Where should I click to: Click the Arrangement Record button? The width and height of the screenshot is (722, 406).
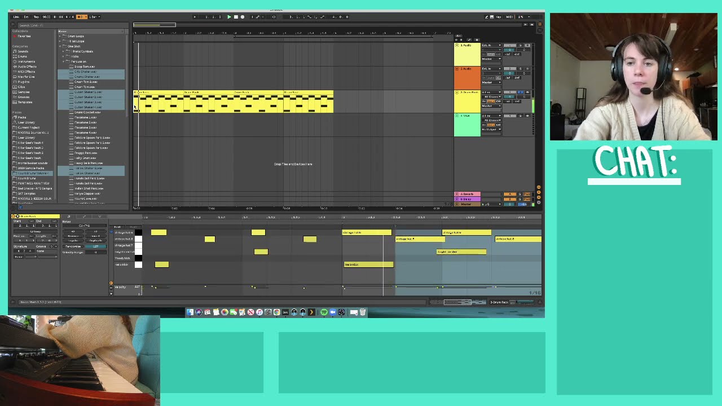coord(243,17)
